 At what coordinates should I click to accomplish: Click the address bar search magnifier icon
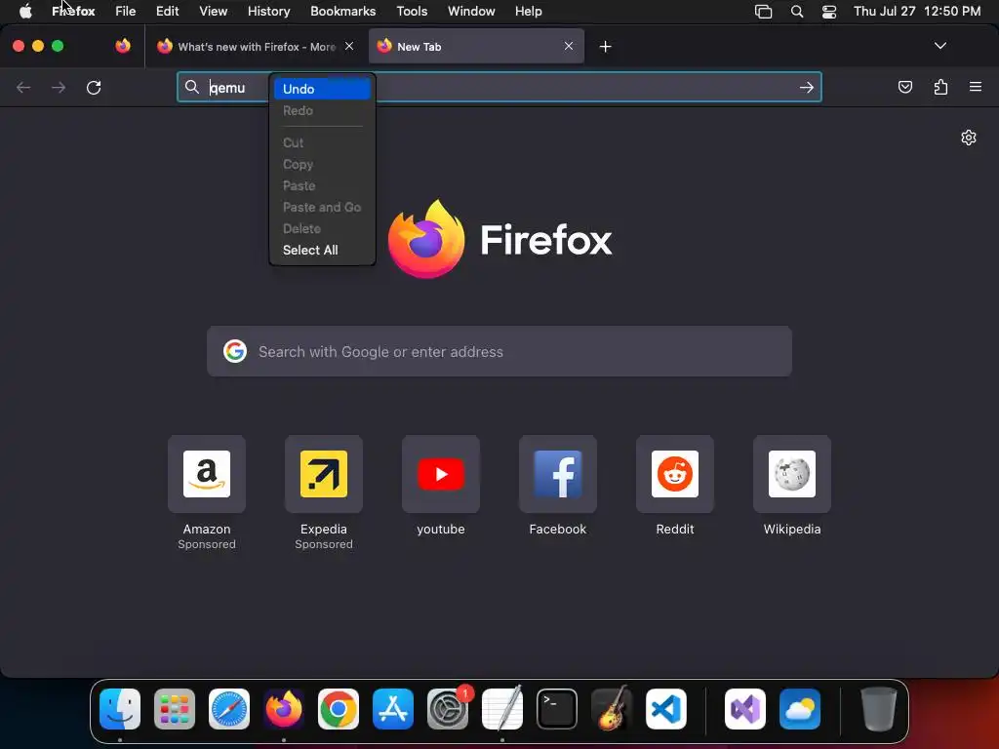pos(192,87)
